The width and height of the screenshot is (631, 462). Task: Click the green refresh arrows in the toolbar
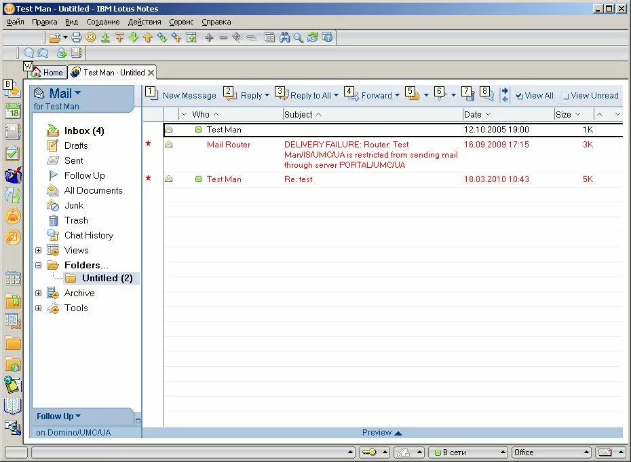click(x=312, y=38)
